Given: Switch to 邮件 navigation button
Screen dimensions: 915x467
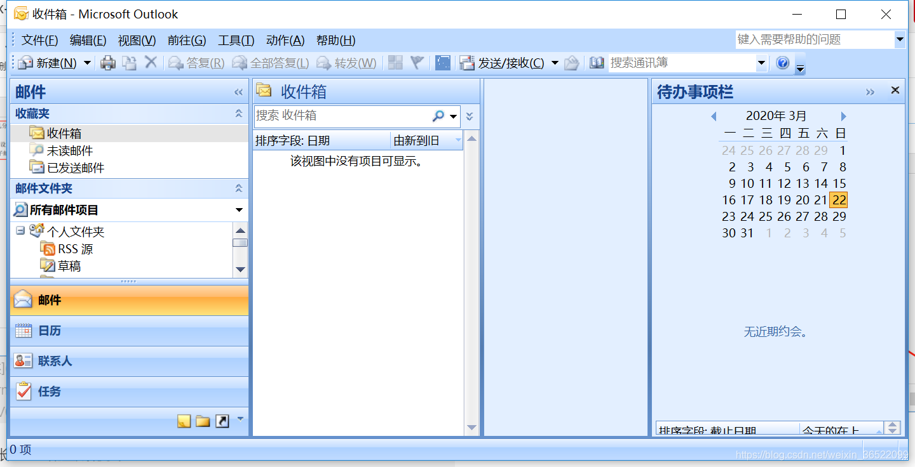Looking at the screenshot, I should pos(129,300).
